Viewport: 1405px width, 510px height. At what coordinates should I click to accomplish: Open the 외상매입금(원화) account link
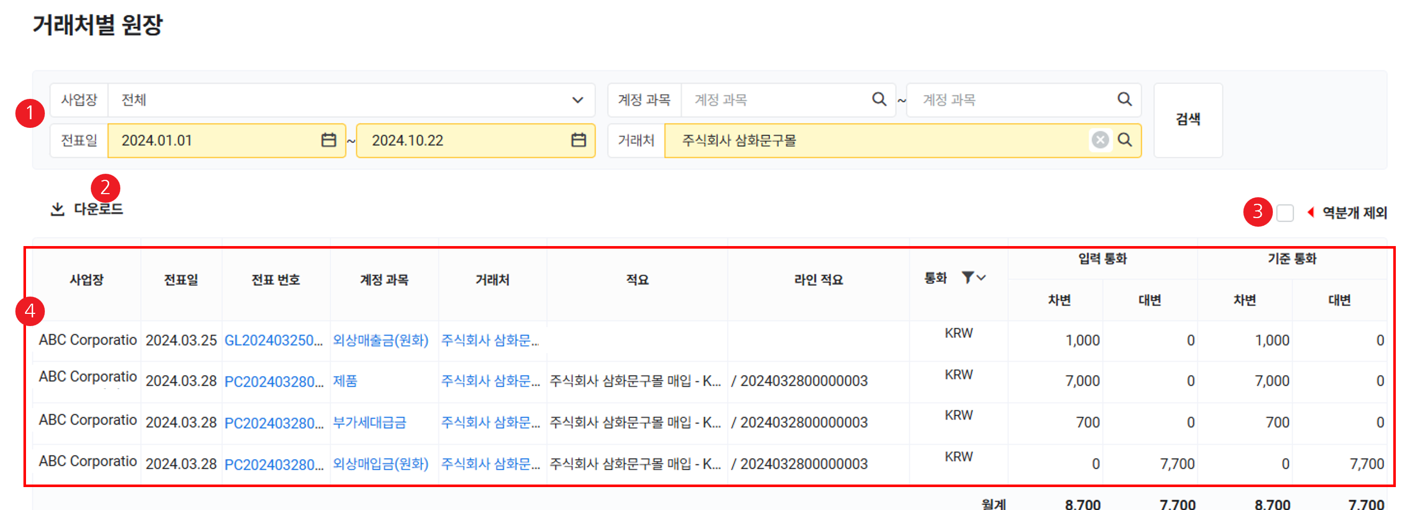380,464
